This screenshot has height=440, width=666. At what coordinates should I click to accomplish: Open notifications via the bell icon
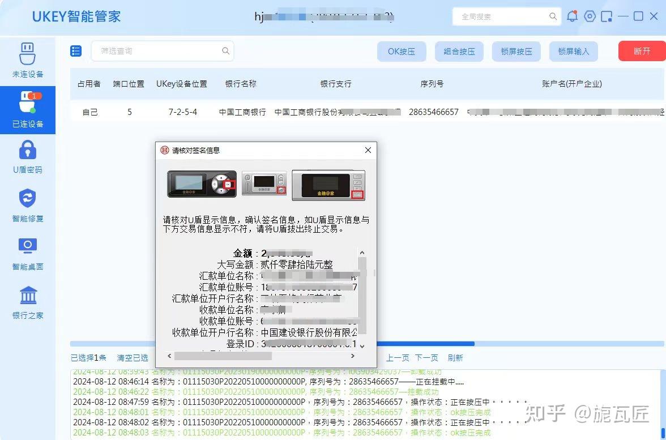tap(572, 16)
